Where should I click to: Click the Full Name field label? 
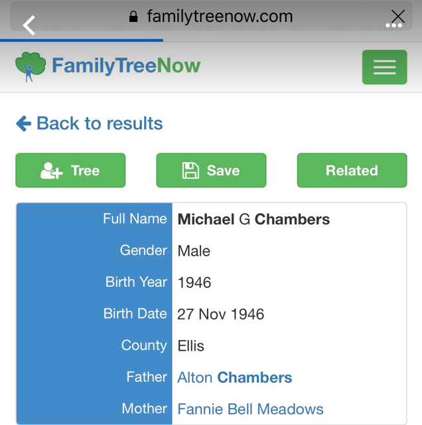coord(135,218)
